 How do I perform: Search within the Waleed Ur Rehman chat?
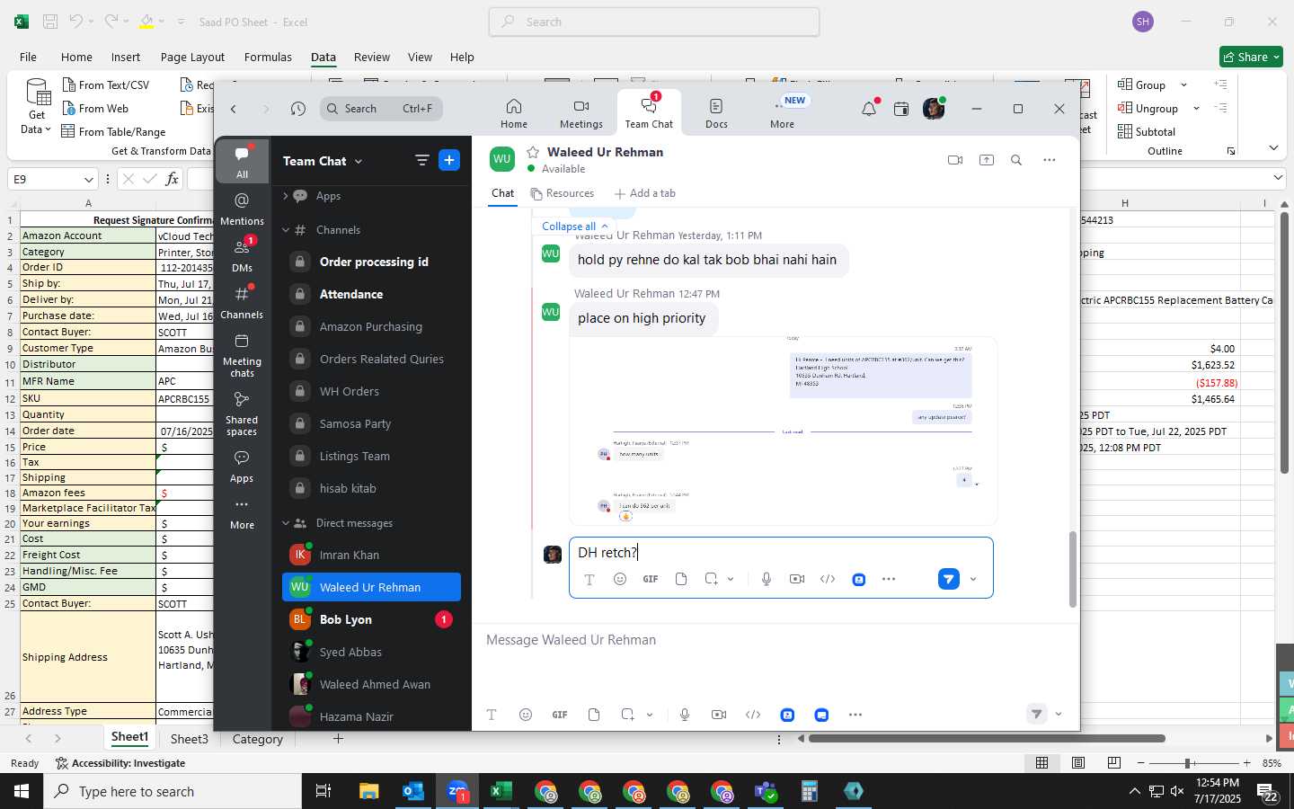1016,160
